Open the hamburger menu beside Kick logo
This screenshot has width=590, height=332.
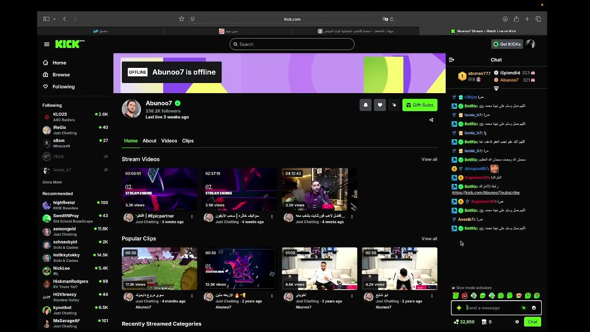(x=47, y=44)
